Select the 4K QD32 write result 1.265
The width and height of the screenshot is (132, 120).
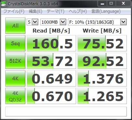(102, 96)
